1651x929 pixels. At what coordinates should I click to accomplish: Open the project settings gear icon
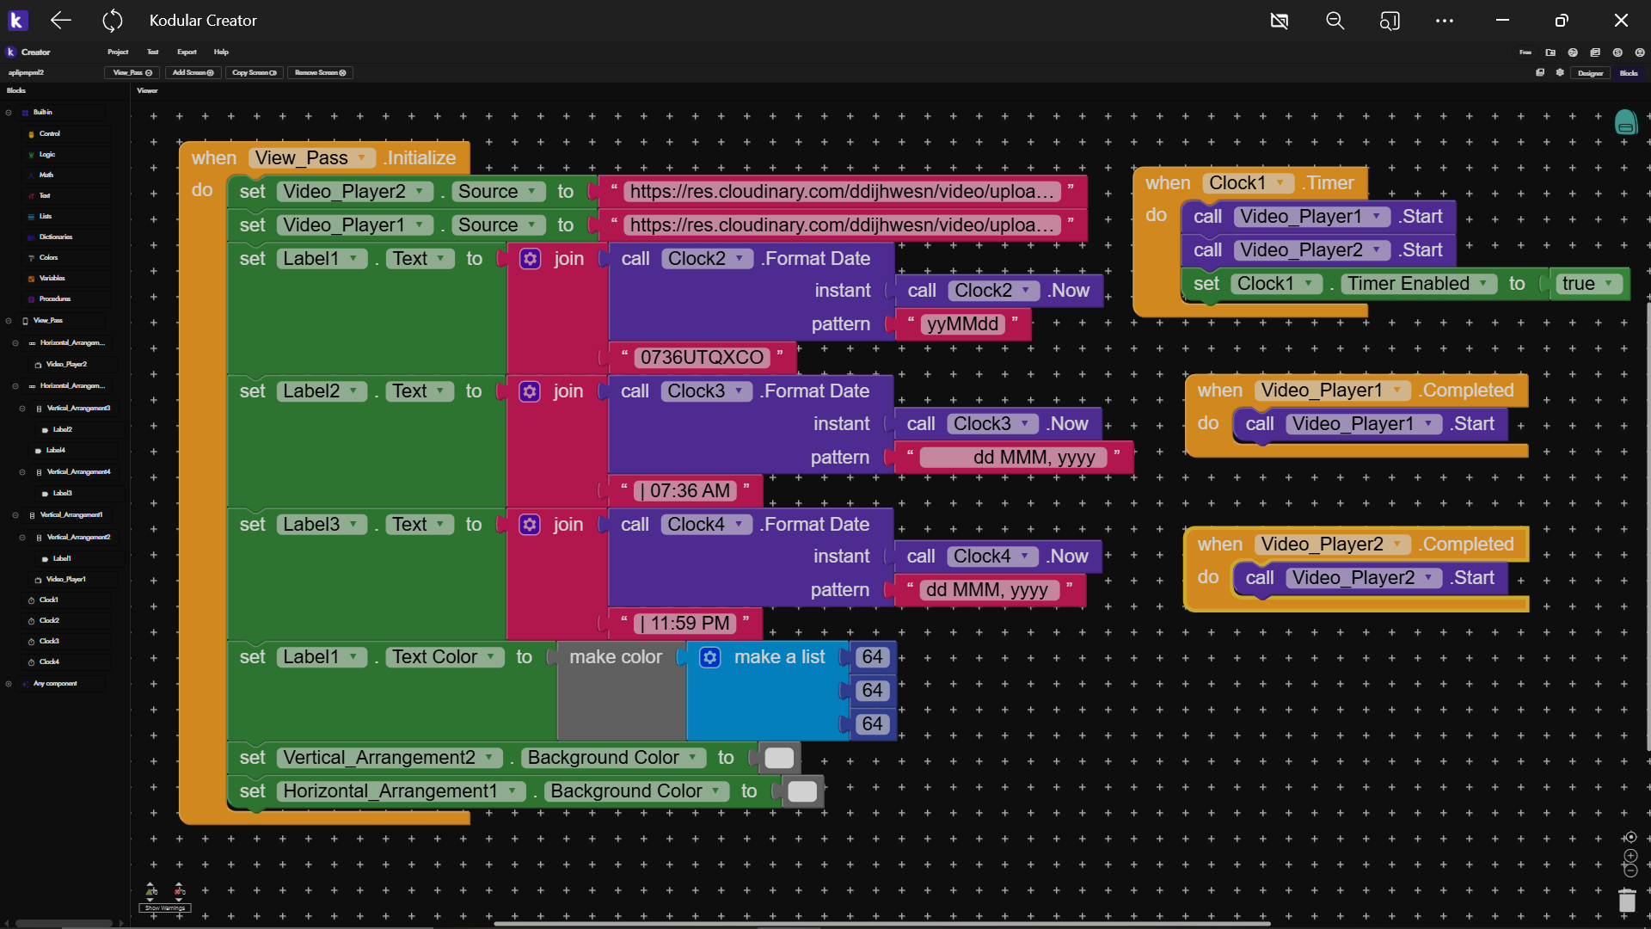(1560, 73)
